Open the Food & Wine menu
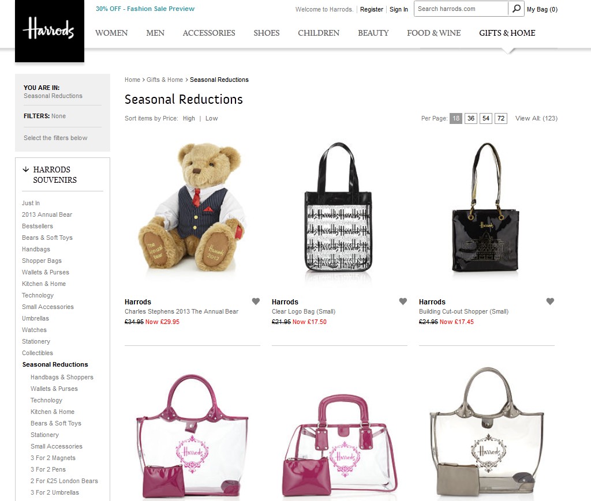This screenshot has height=501, width=591. click(x=434, y=33)
